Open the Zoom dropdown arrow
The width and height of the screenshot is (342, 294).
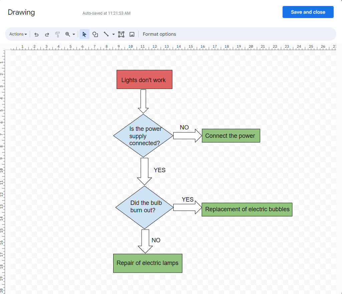click(74, 34)
